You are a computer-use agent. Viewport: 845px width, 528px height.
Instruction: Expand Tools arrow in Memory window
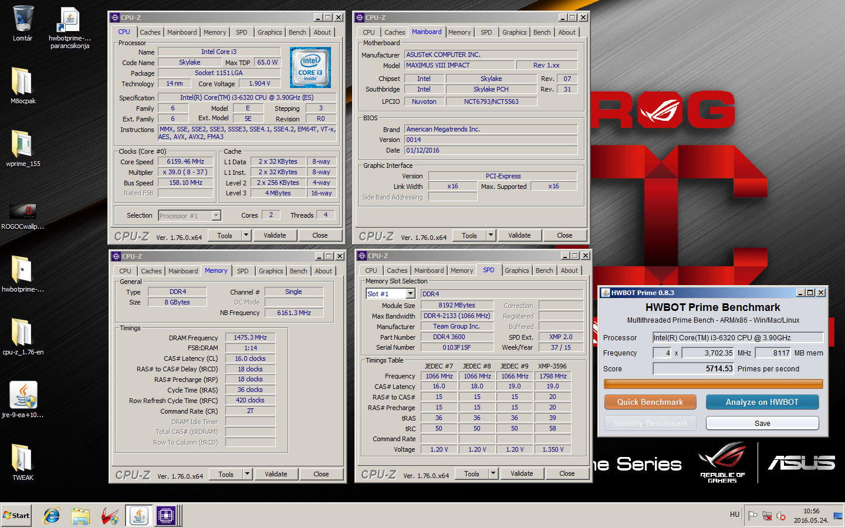[x=248, y=474]
